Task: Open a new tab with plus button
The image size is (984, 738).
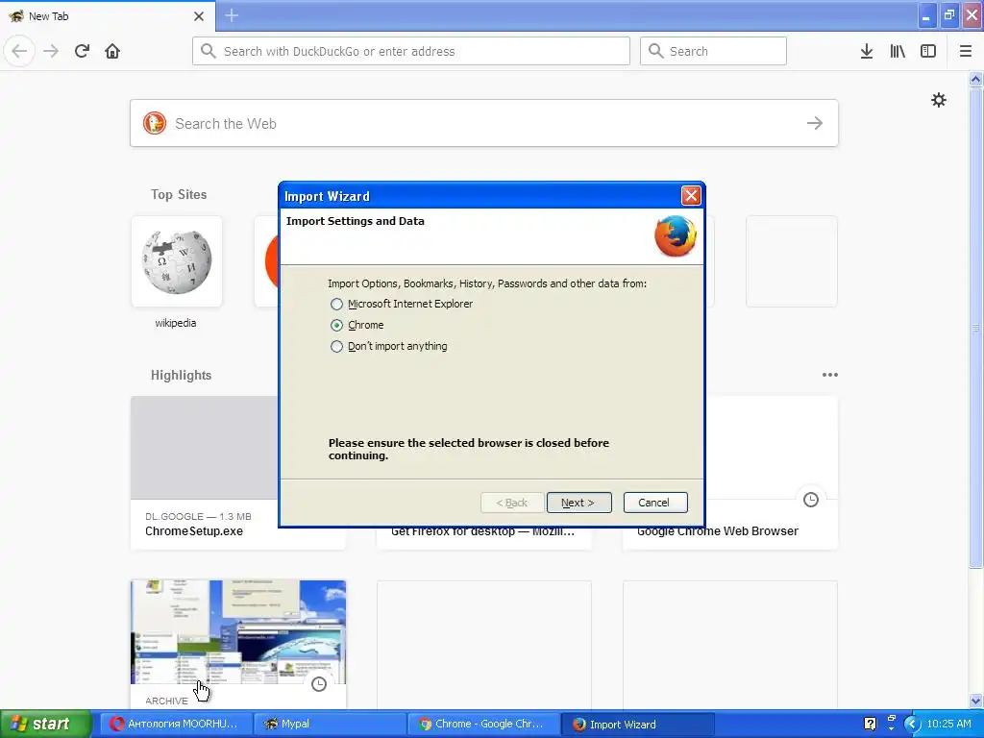Action: [x=232, y=15]
